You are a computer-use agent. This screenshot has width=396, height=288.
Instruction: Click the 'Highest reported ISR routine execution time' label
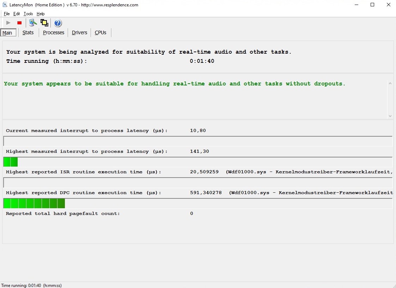pyautogui.click(x=84, y=172)
